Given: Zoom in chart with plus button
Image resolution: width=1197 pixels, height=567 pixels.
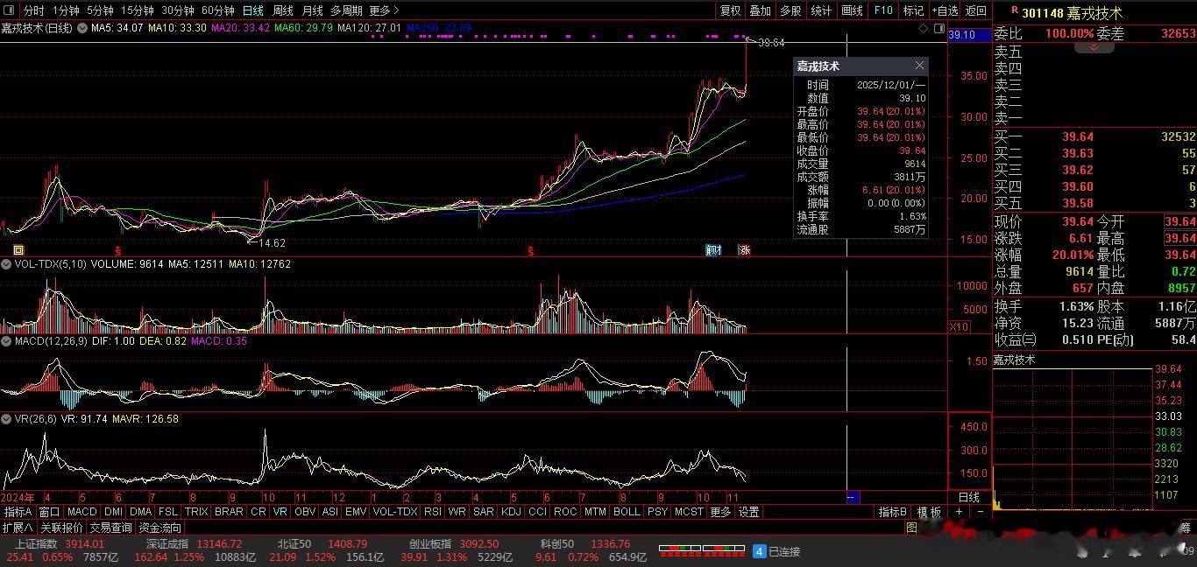Looking at the screenshot, I should pos(959,512).
